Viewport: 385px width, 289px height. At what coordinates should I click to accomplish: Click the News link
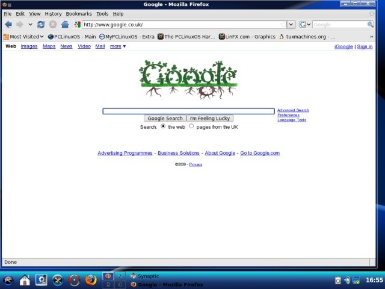pos(66,46)
